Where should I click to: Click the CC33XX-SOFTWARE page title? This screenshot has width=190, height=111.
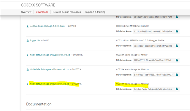coord(38,5)
